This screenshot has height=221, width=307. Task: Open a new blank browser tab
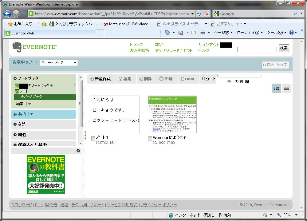(x=100, y=33)
